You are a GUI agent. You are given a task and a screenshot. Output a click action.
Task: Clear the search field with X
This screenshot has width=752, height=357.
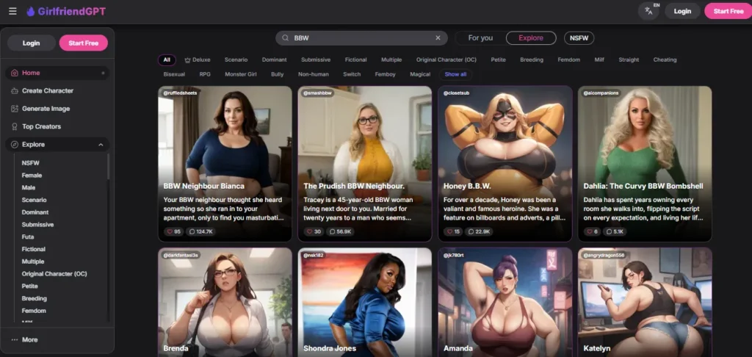coord(438,38)
